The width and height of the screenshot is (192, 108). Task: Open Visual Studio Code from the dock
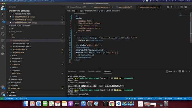[x=118, y=104]
